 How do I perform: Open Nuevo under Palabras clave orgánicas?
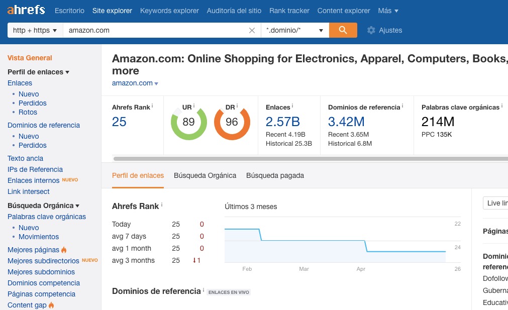point(29,228)
